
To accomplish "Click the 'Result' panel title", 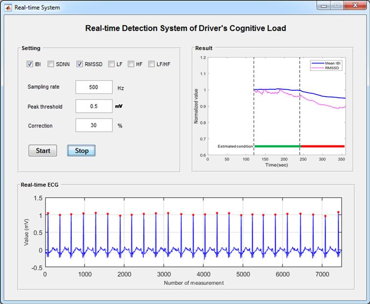I will 204,48.
